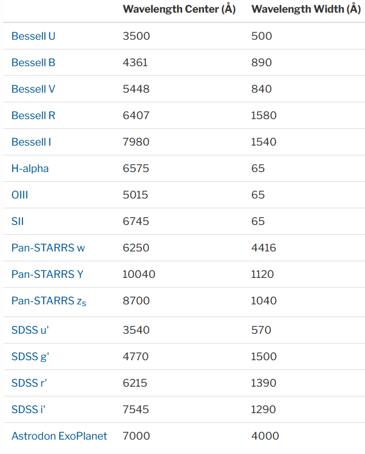Image resolution: width=365 pixels, height=454 pixels.
Task: Click the 10040 wavelength center value
Action: tap(139, 274)
